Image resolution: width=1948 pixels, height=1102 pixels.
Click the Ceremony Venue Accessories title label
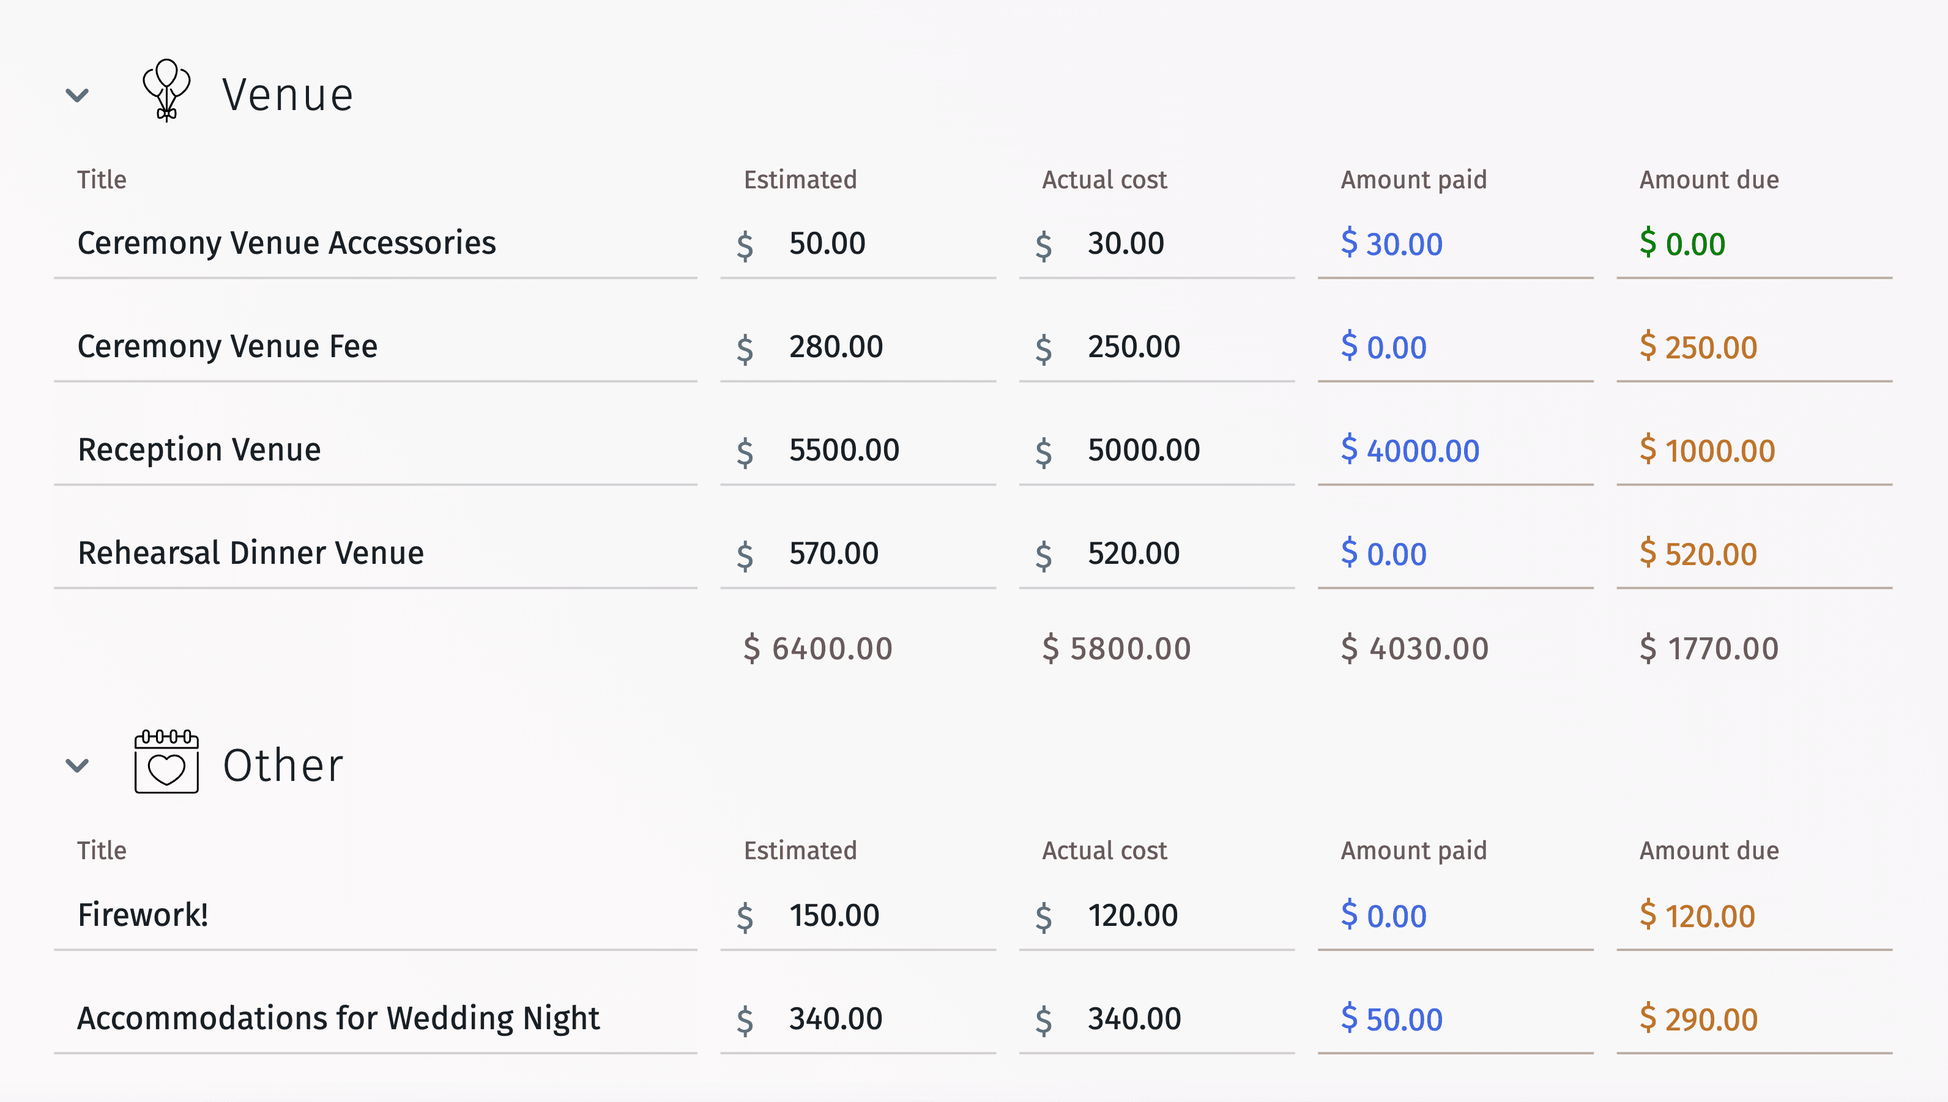(288, 242)
